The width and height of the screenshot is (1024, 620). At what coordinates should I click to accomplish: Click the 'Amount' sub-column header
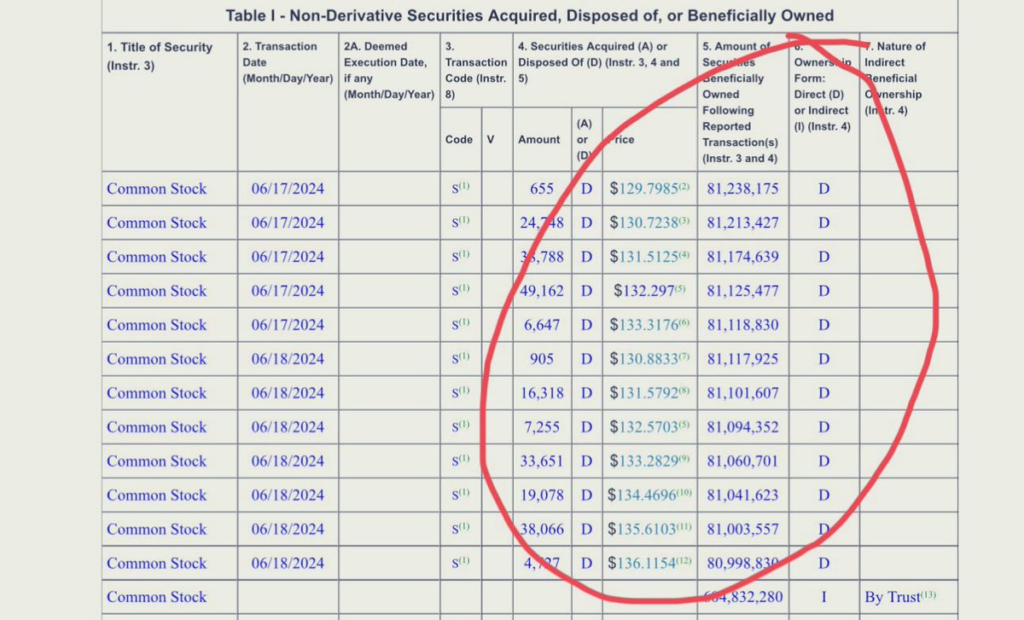tap(538, 139)
